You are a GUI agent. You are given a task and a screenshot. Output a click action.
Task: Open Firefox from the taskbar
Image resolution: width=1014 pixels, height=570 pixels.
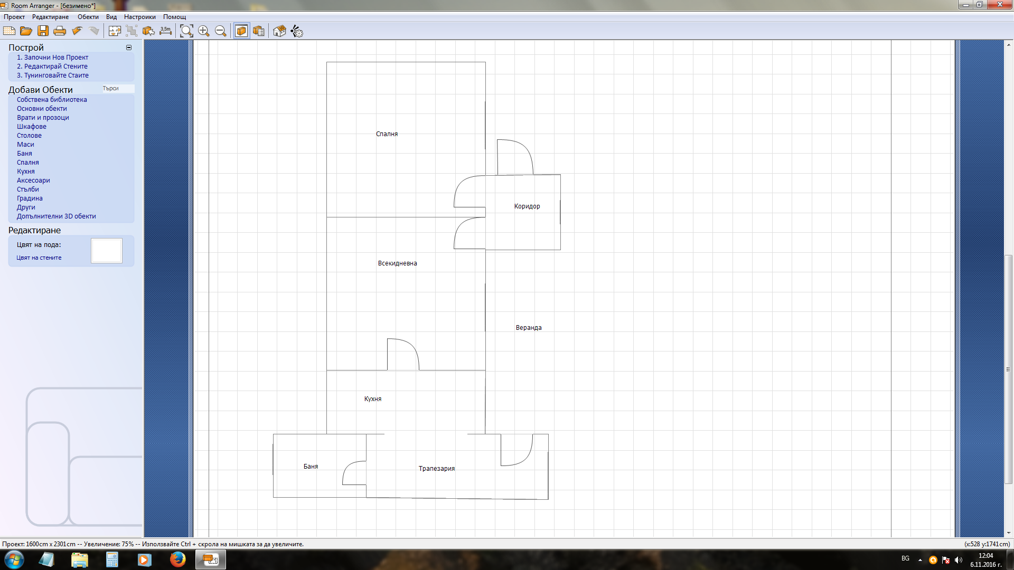tap(177, 559)
